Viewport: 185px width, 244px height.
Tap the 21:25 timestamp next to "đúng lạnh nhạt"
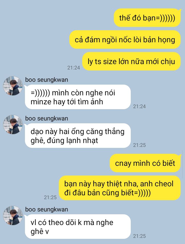139,145
